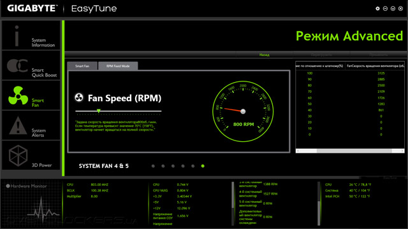Screen dimensions: 408x229
Task: Click the 50 percent table cell
Action: 310,104
